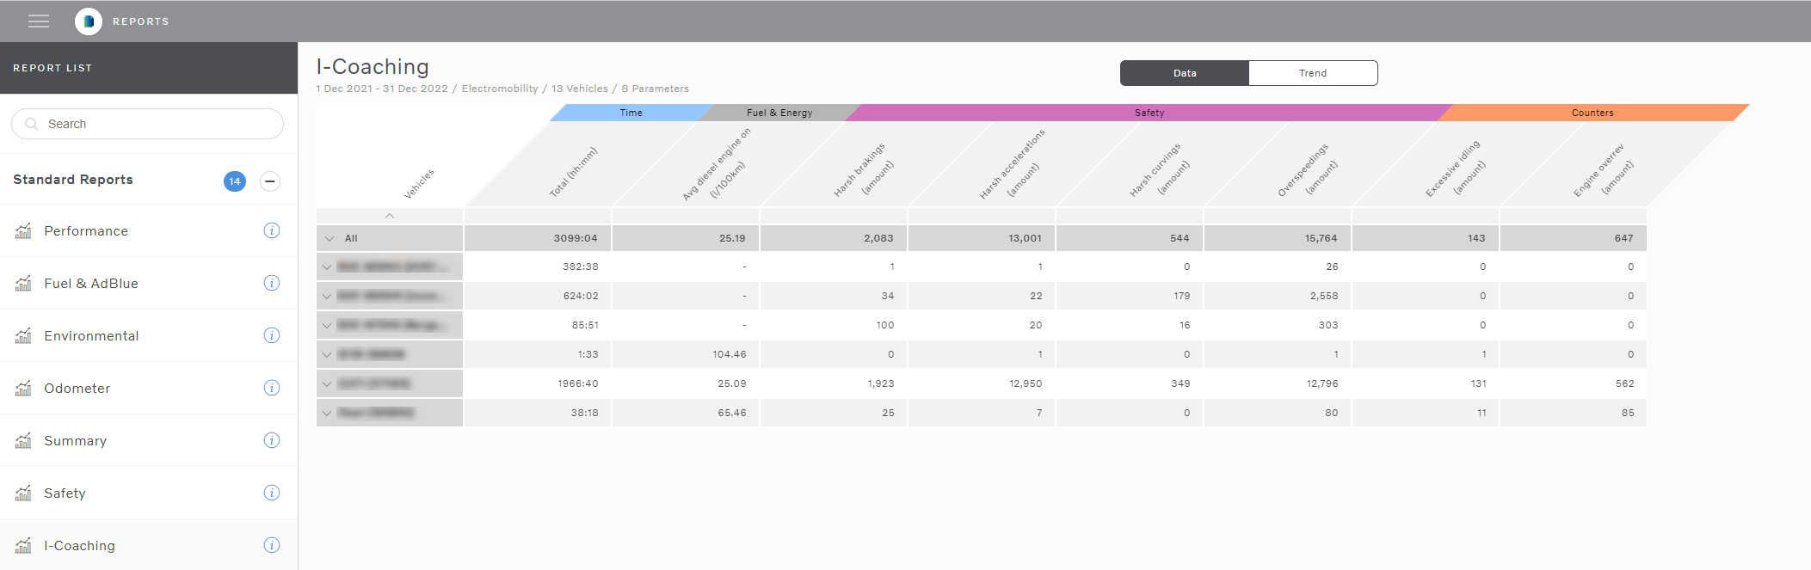
Task: Expand the vehicle row with 1966:40 total
Action: coord(327,384)
